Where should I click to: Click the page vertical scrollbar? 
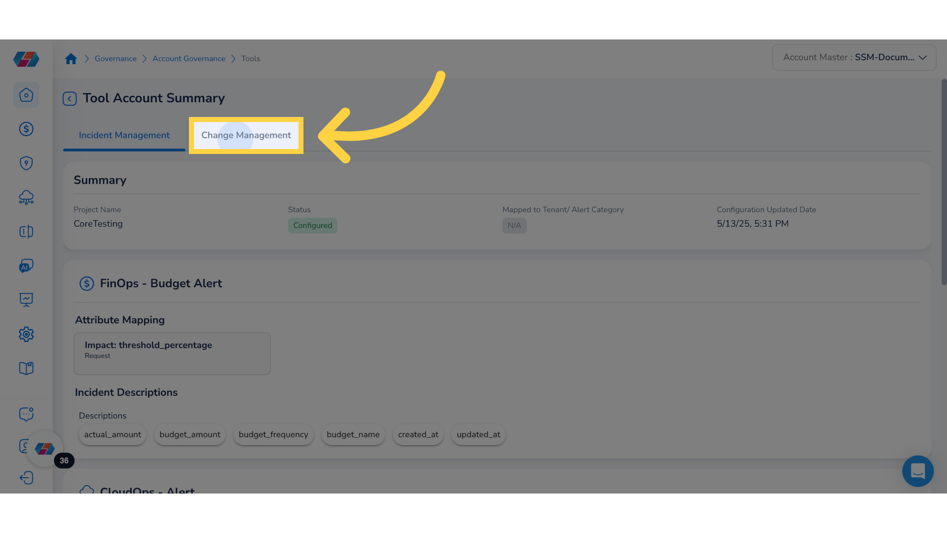coord(944,182)
